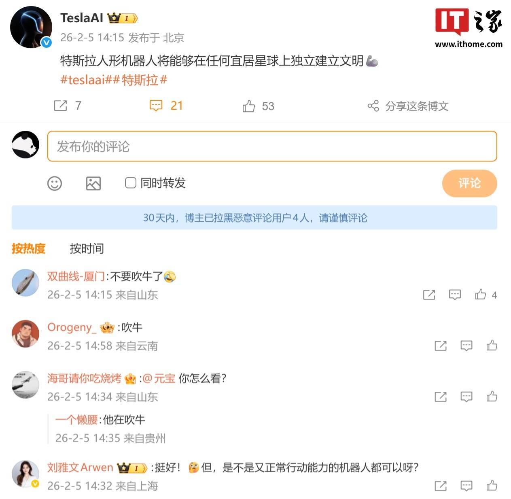Like the TeslaAI post with 53 likes
511x499 pixels.
coord(248,106)
